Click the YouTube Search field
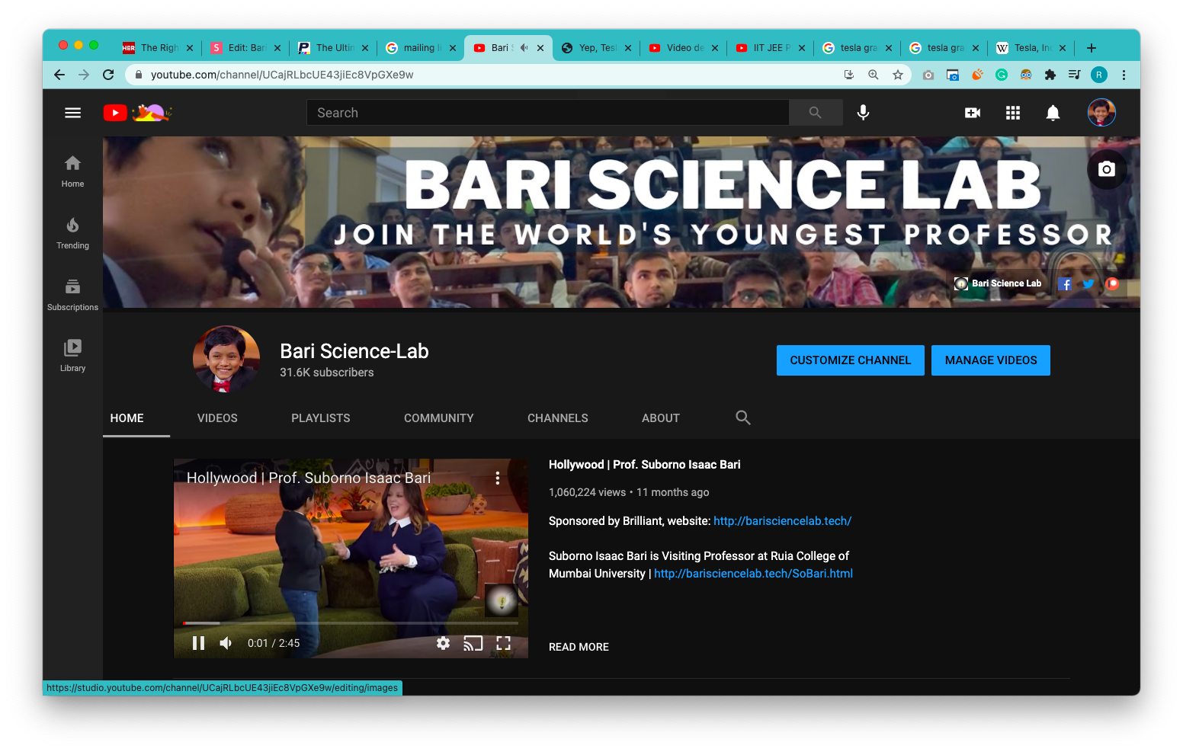 (548, 113)
